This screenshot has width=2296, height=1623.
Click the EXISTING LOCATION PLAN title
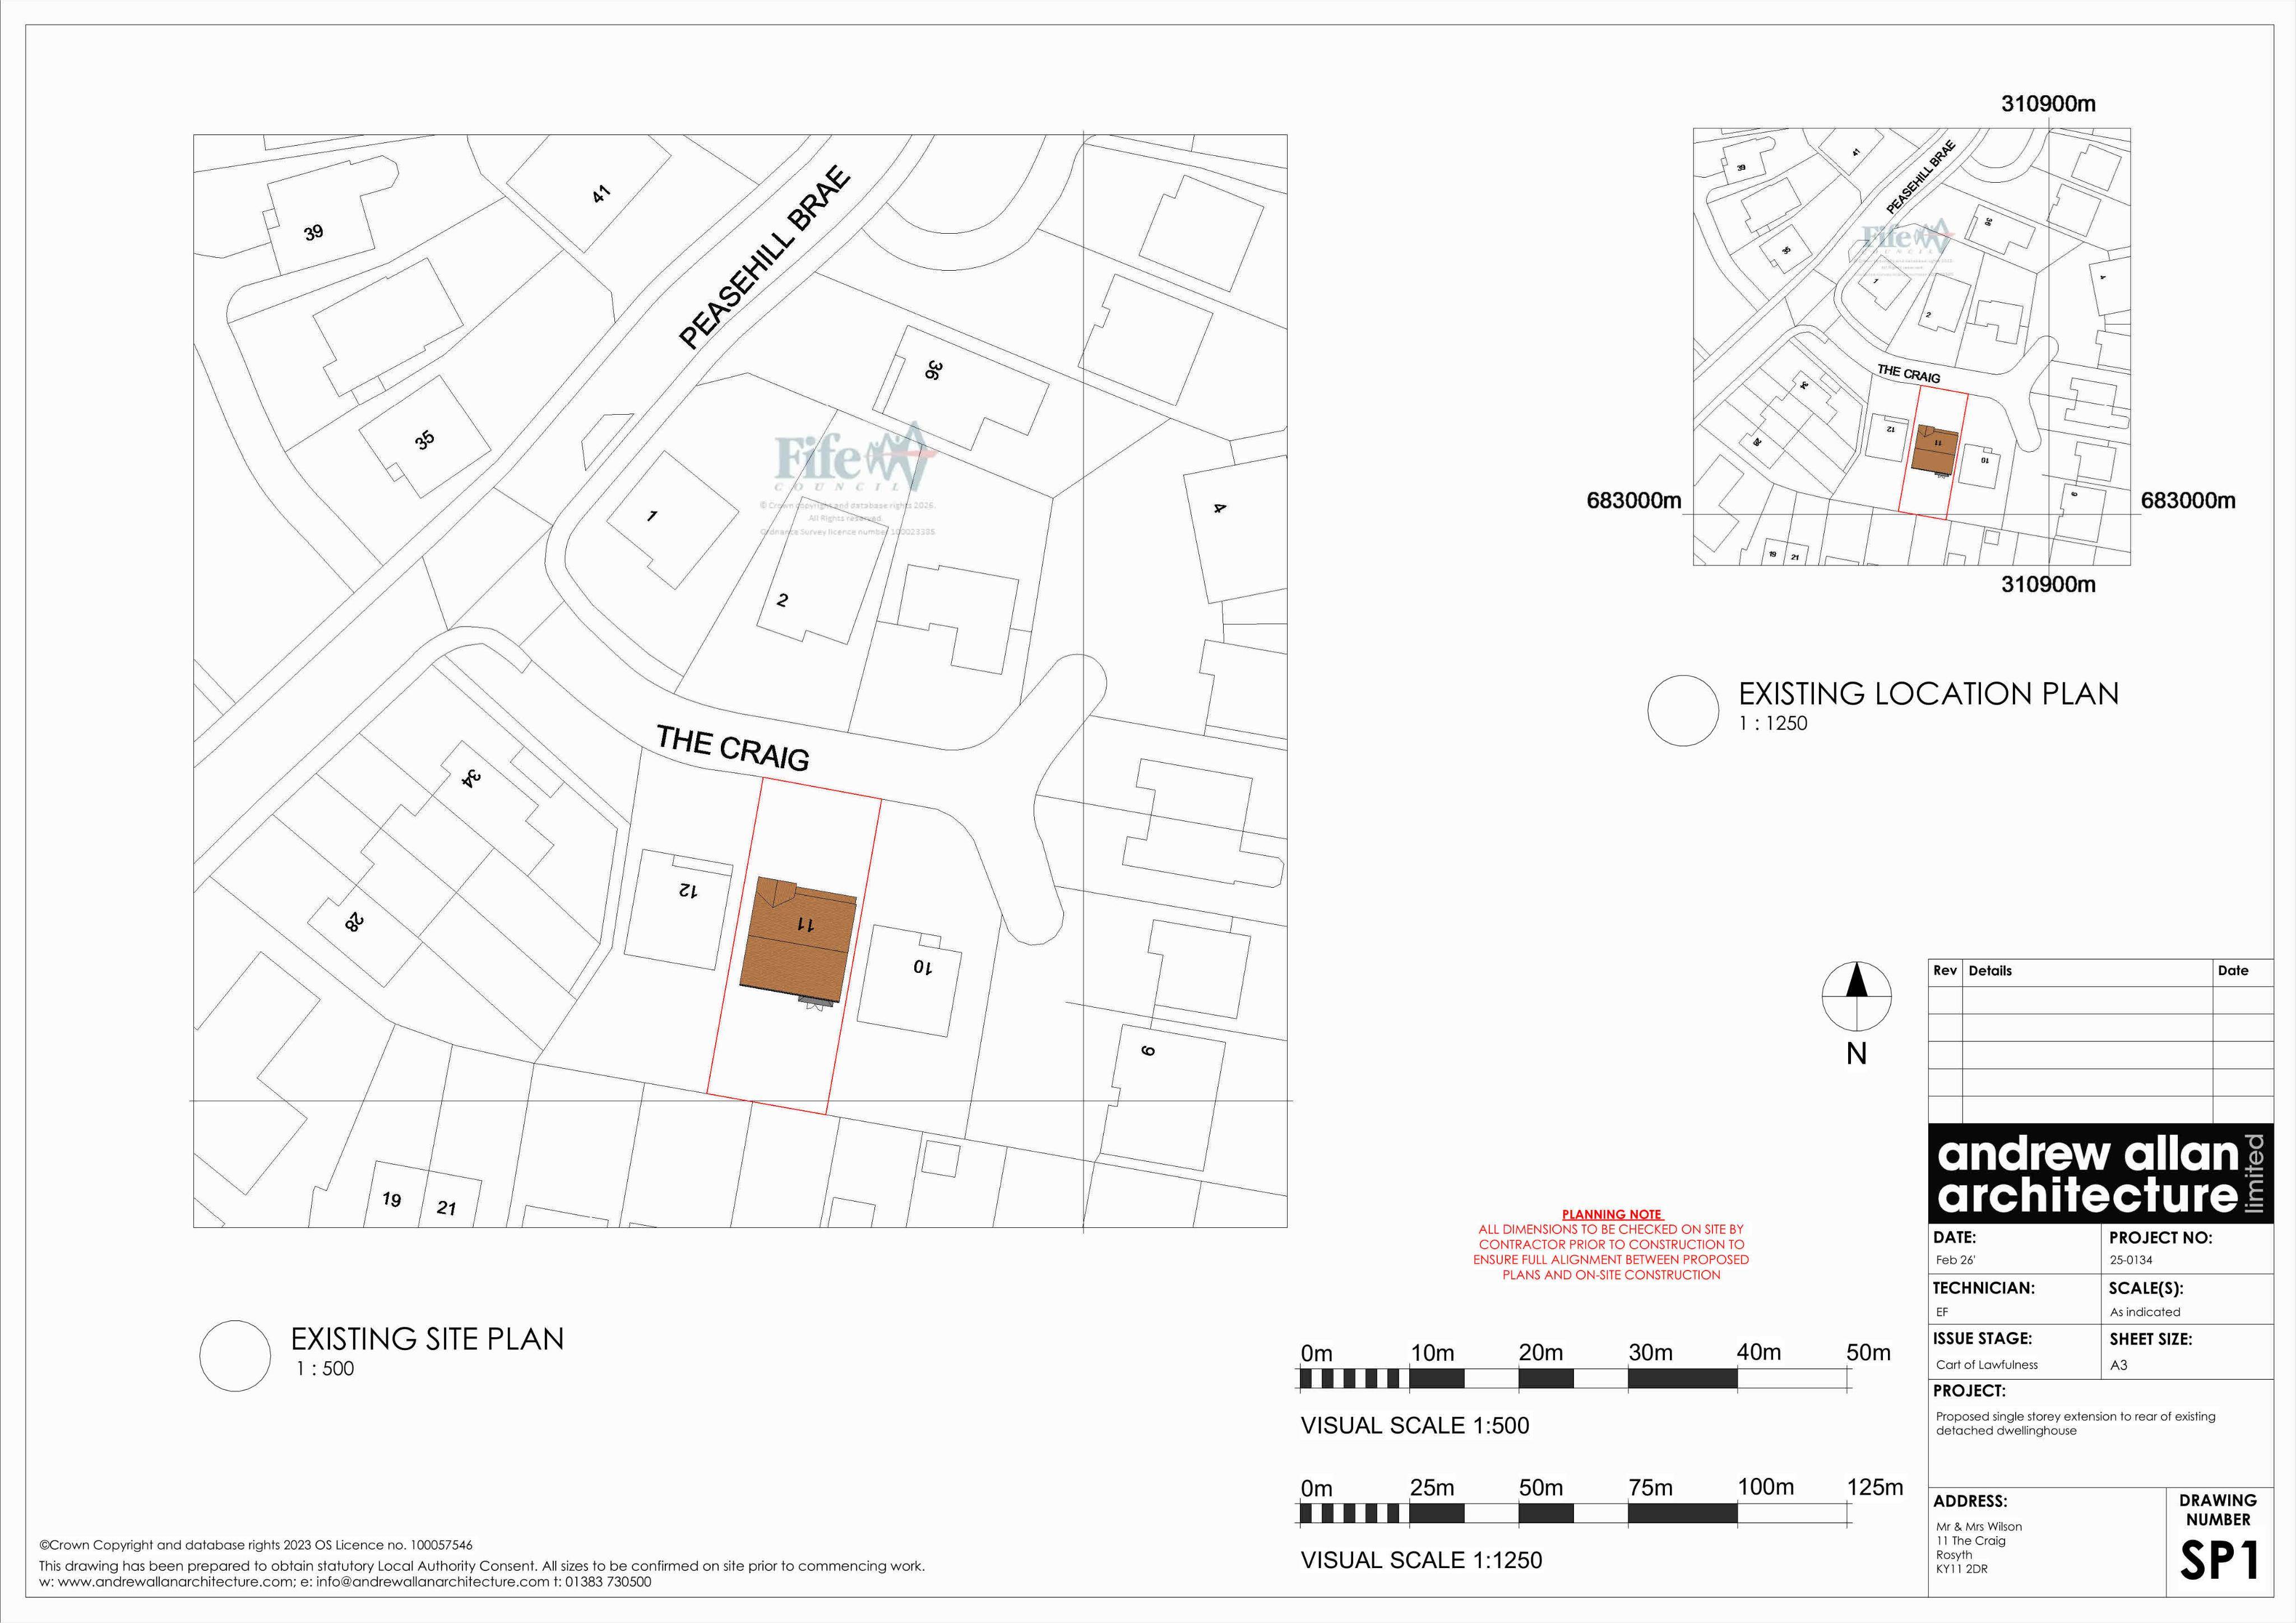coord(1928,694)
